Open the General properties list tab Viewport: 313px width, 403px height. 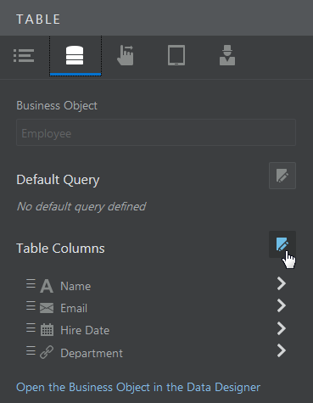pos(24,55)
